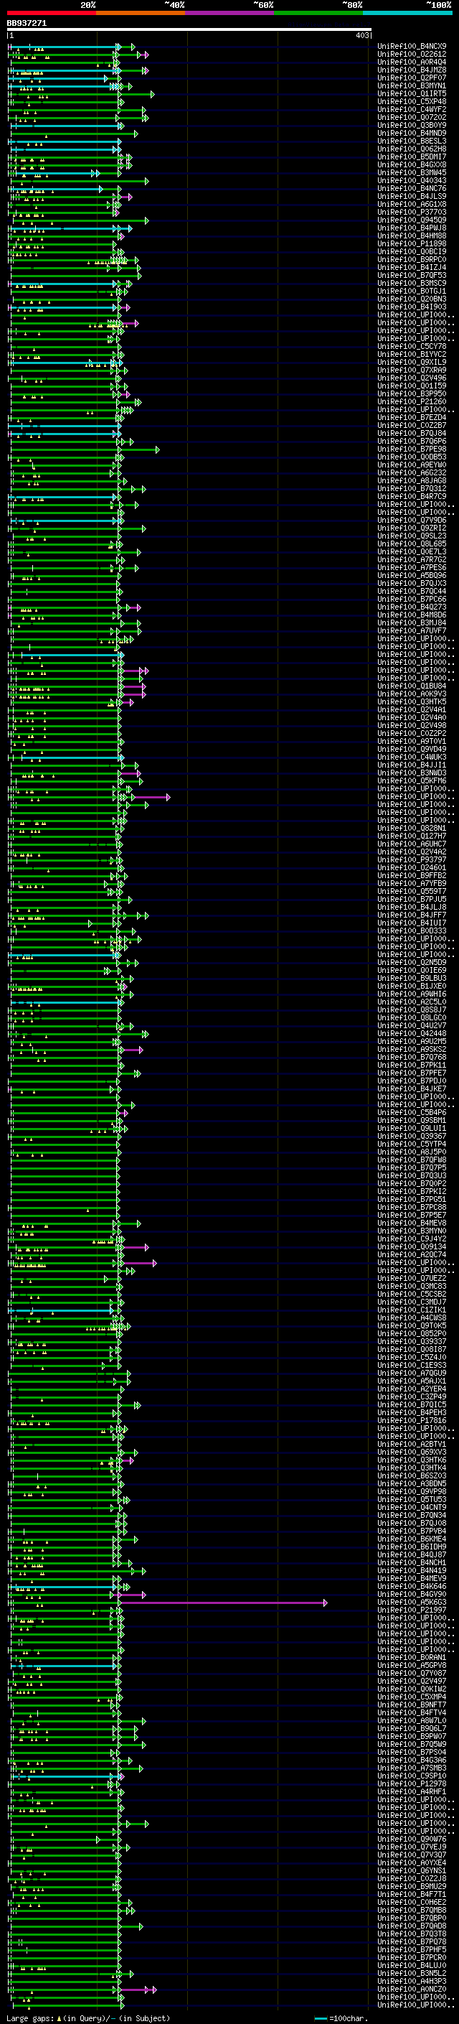This screenshot has height=2024, width=459.
Task: Click the orange ~40% identity color bar
Action: click(141, 13)
